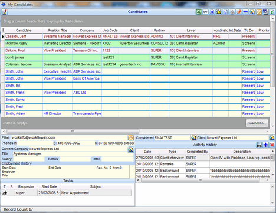Click the Customize... button
The height and width of the screenshot is (213, 276).
pos(257,123)
